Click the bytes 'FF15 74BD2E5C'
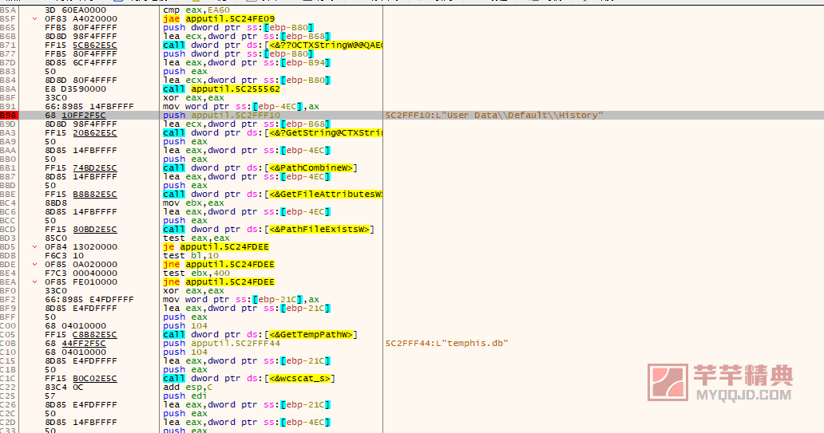 (x=81, y=168)
